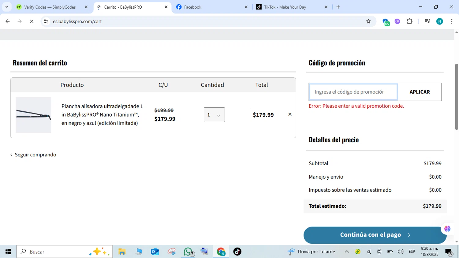459x258 pixels.
Task: Select the Carrito - BaBylissPRO tab
Action: (123, 7)
